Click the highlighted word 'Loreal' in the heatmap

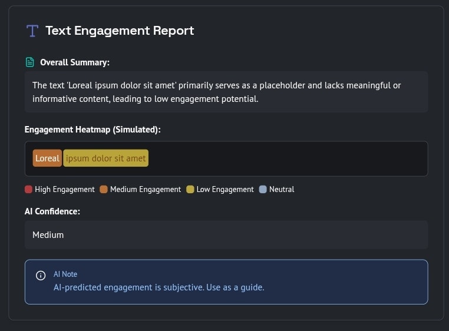(x=47, y=158)
